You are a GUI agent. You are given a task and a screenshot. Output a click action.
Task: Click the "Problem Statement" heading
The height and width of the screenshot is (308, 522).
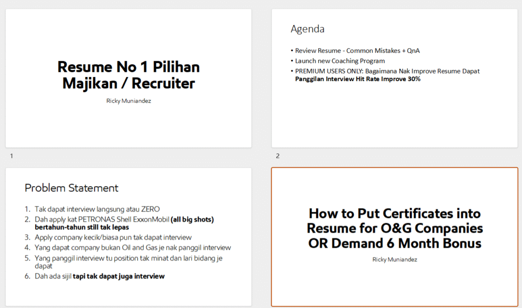click(71, 188)
